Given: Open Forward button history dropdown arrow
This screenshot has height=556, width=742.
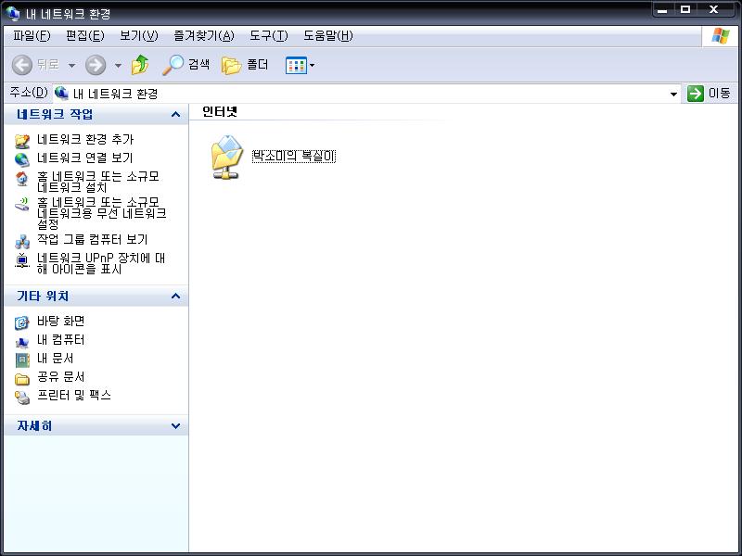Looking at the screenshot, I should 119,65.
